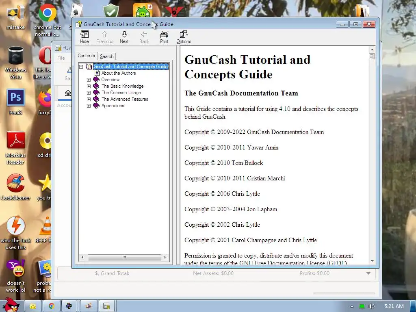This screenshot has width=416, height=312.
Task: Click the show desktop button
Action: point(413,306)
